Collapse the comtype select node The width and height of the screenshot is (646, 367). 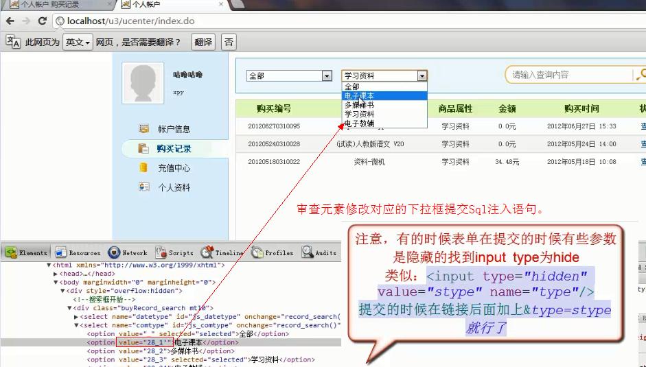(76, 325)
